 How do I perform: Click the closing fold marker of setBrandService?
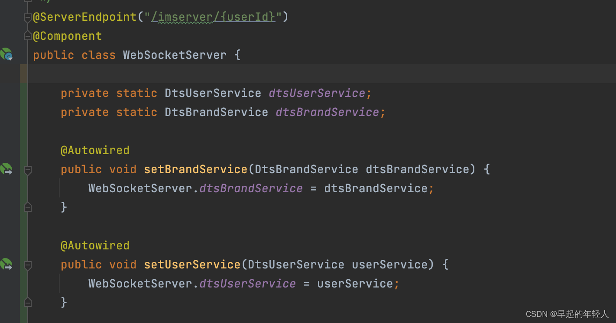tap(28, 207)
